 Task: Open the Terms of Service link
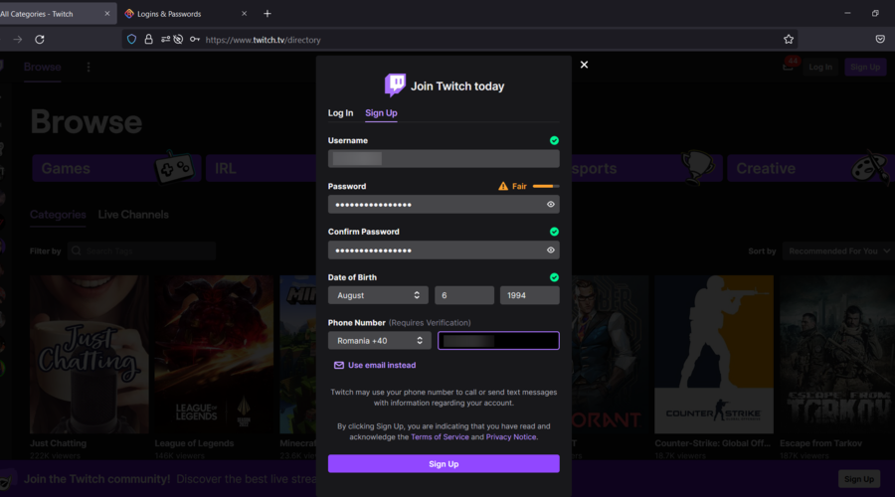[x=440, y=437]
